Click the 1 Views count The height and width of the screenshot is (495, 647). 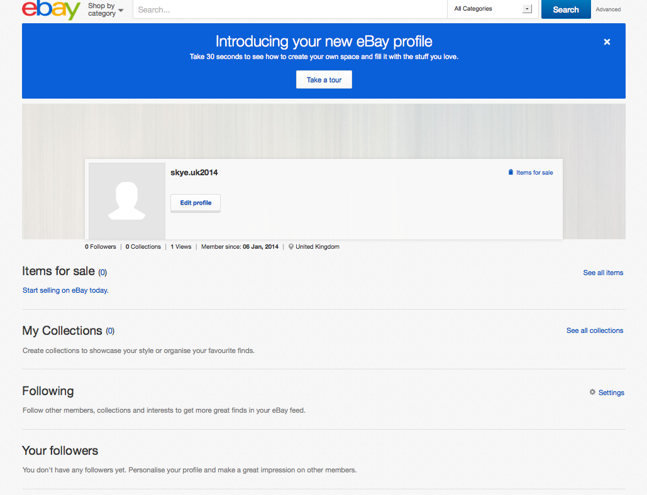tap(180, 246)
